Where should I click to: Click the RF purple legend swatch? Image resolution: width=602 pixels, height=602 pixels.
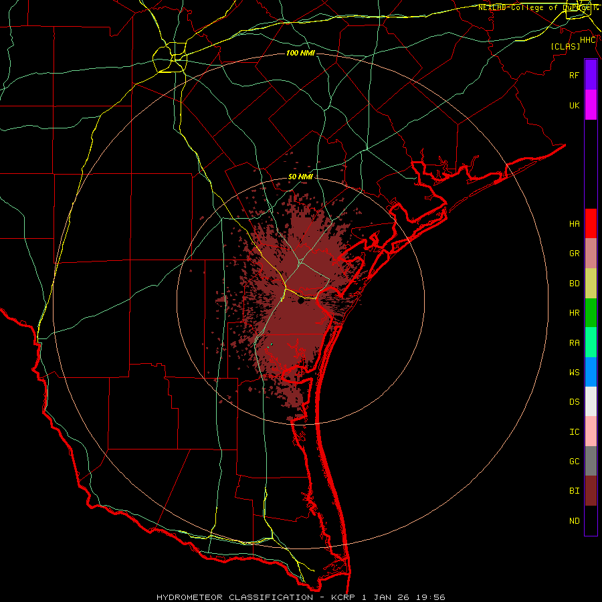(x=591, y=75)
